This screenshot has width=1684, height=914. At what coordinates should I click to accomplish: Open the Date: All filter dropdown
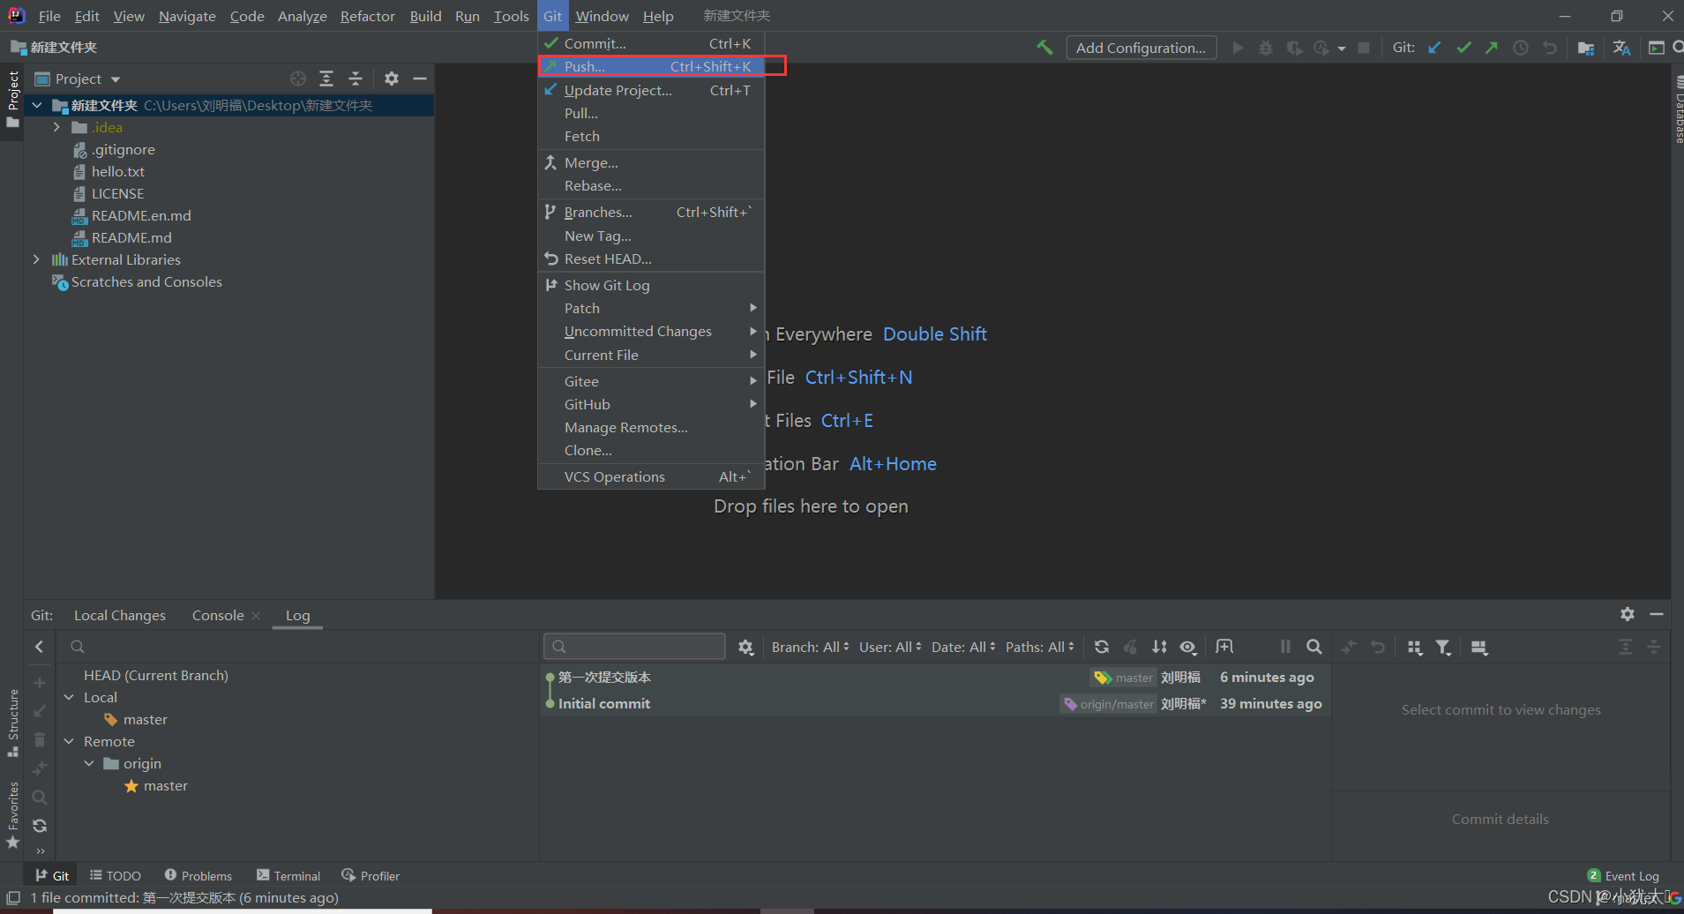[963, 647]
